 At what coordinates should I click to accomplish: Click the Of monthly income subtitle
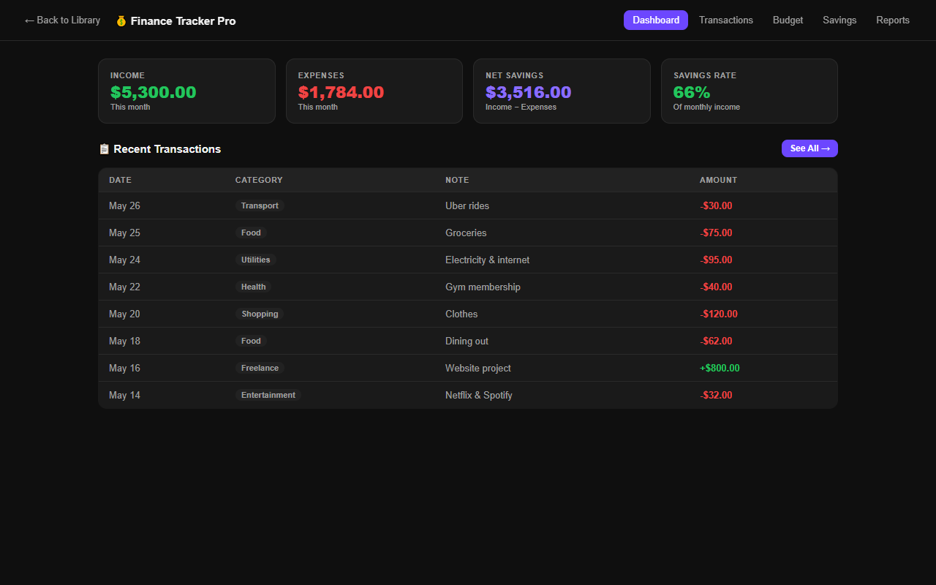pyautogui.click(x=706, y=107)
